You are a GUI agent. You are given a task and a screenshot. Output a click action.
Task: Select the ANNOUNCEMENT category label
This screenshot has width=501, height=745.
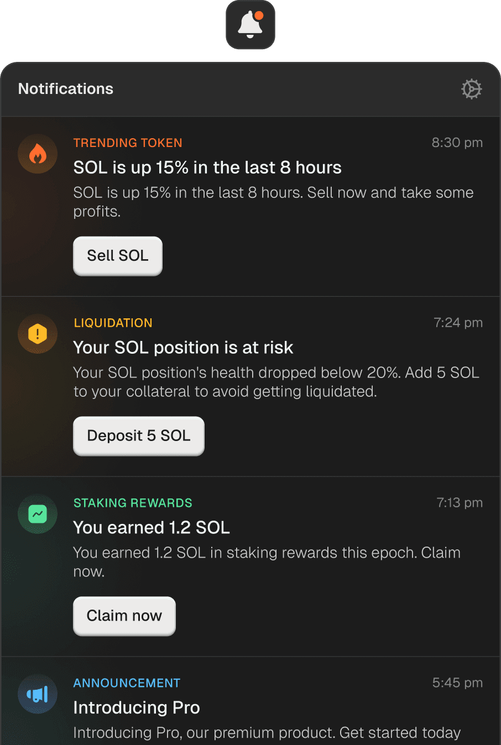(127, 683)
